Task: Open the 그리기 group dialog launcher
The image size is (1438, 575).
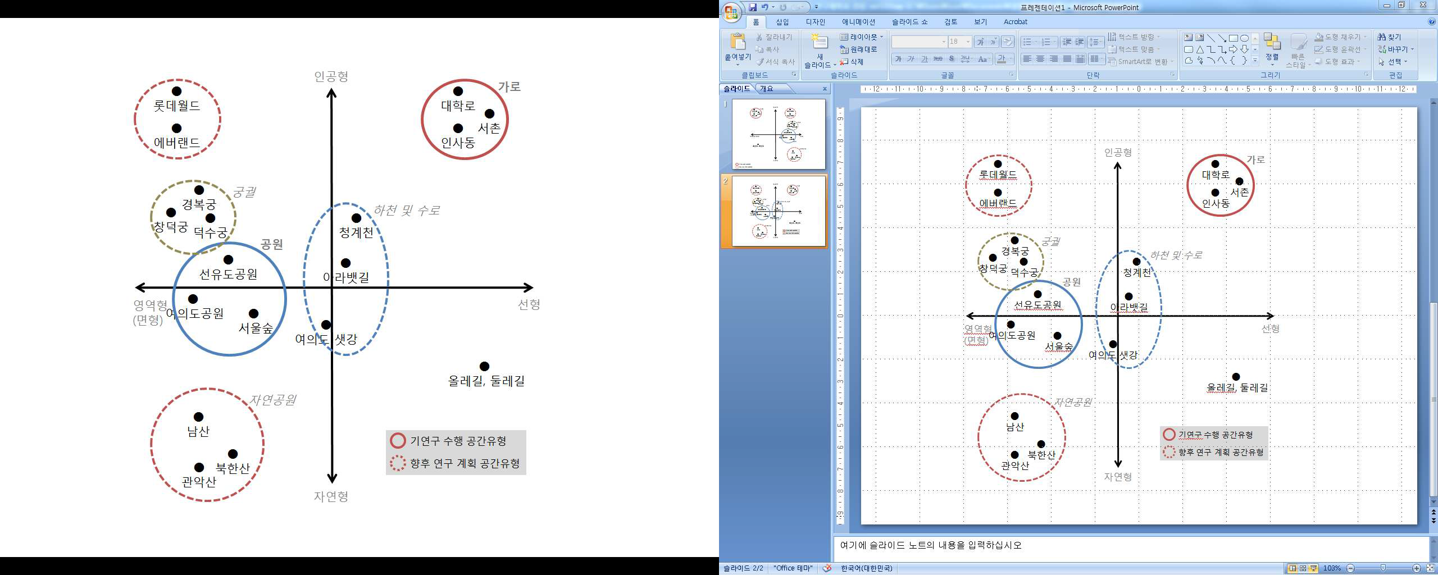Action: tap(1366, 75)
